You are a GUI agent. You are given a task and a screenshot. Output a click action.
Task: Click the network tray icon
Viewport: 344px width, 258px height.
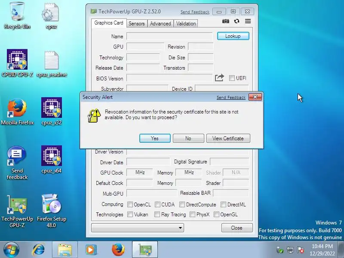click(290, 250)
